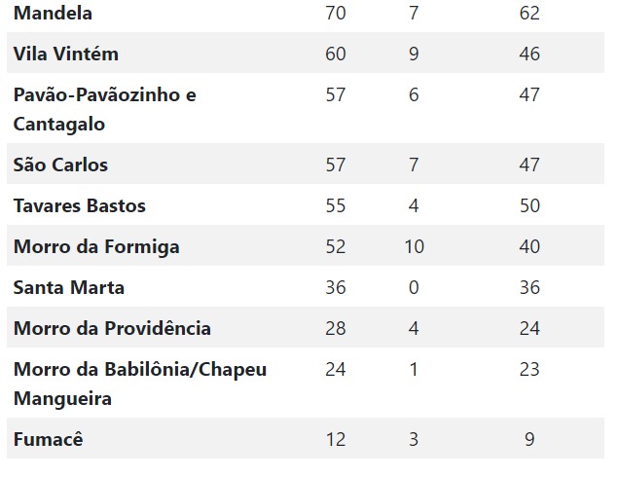Screen dimensions: 618x477
Task: Click value 10 in Morro da Formiga row
Action: tap(415, 247)
